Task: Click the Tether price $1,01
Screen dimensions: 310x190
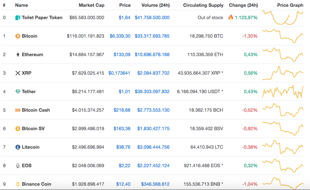Action: [x=124, y=92]
